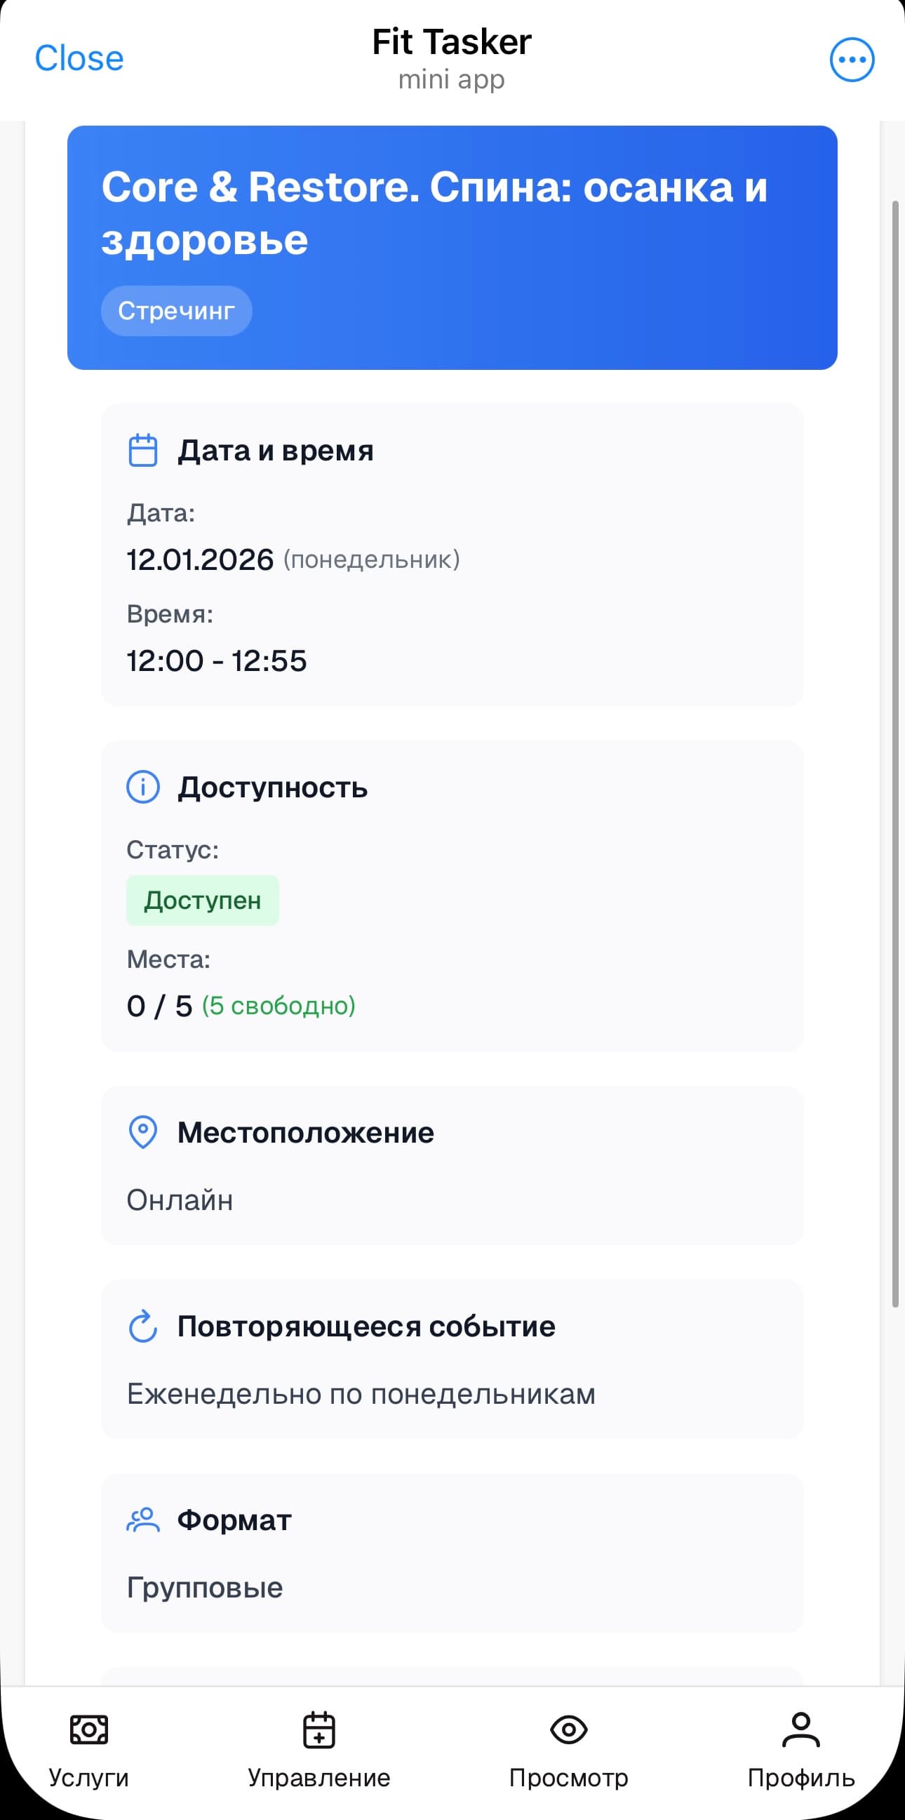Close the Fit Tasker mini app
The image size is (905, 1820).
(80, 58)
